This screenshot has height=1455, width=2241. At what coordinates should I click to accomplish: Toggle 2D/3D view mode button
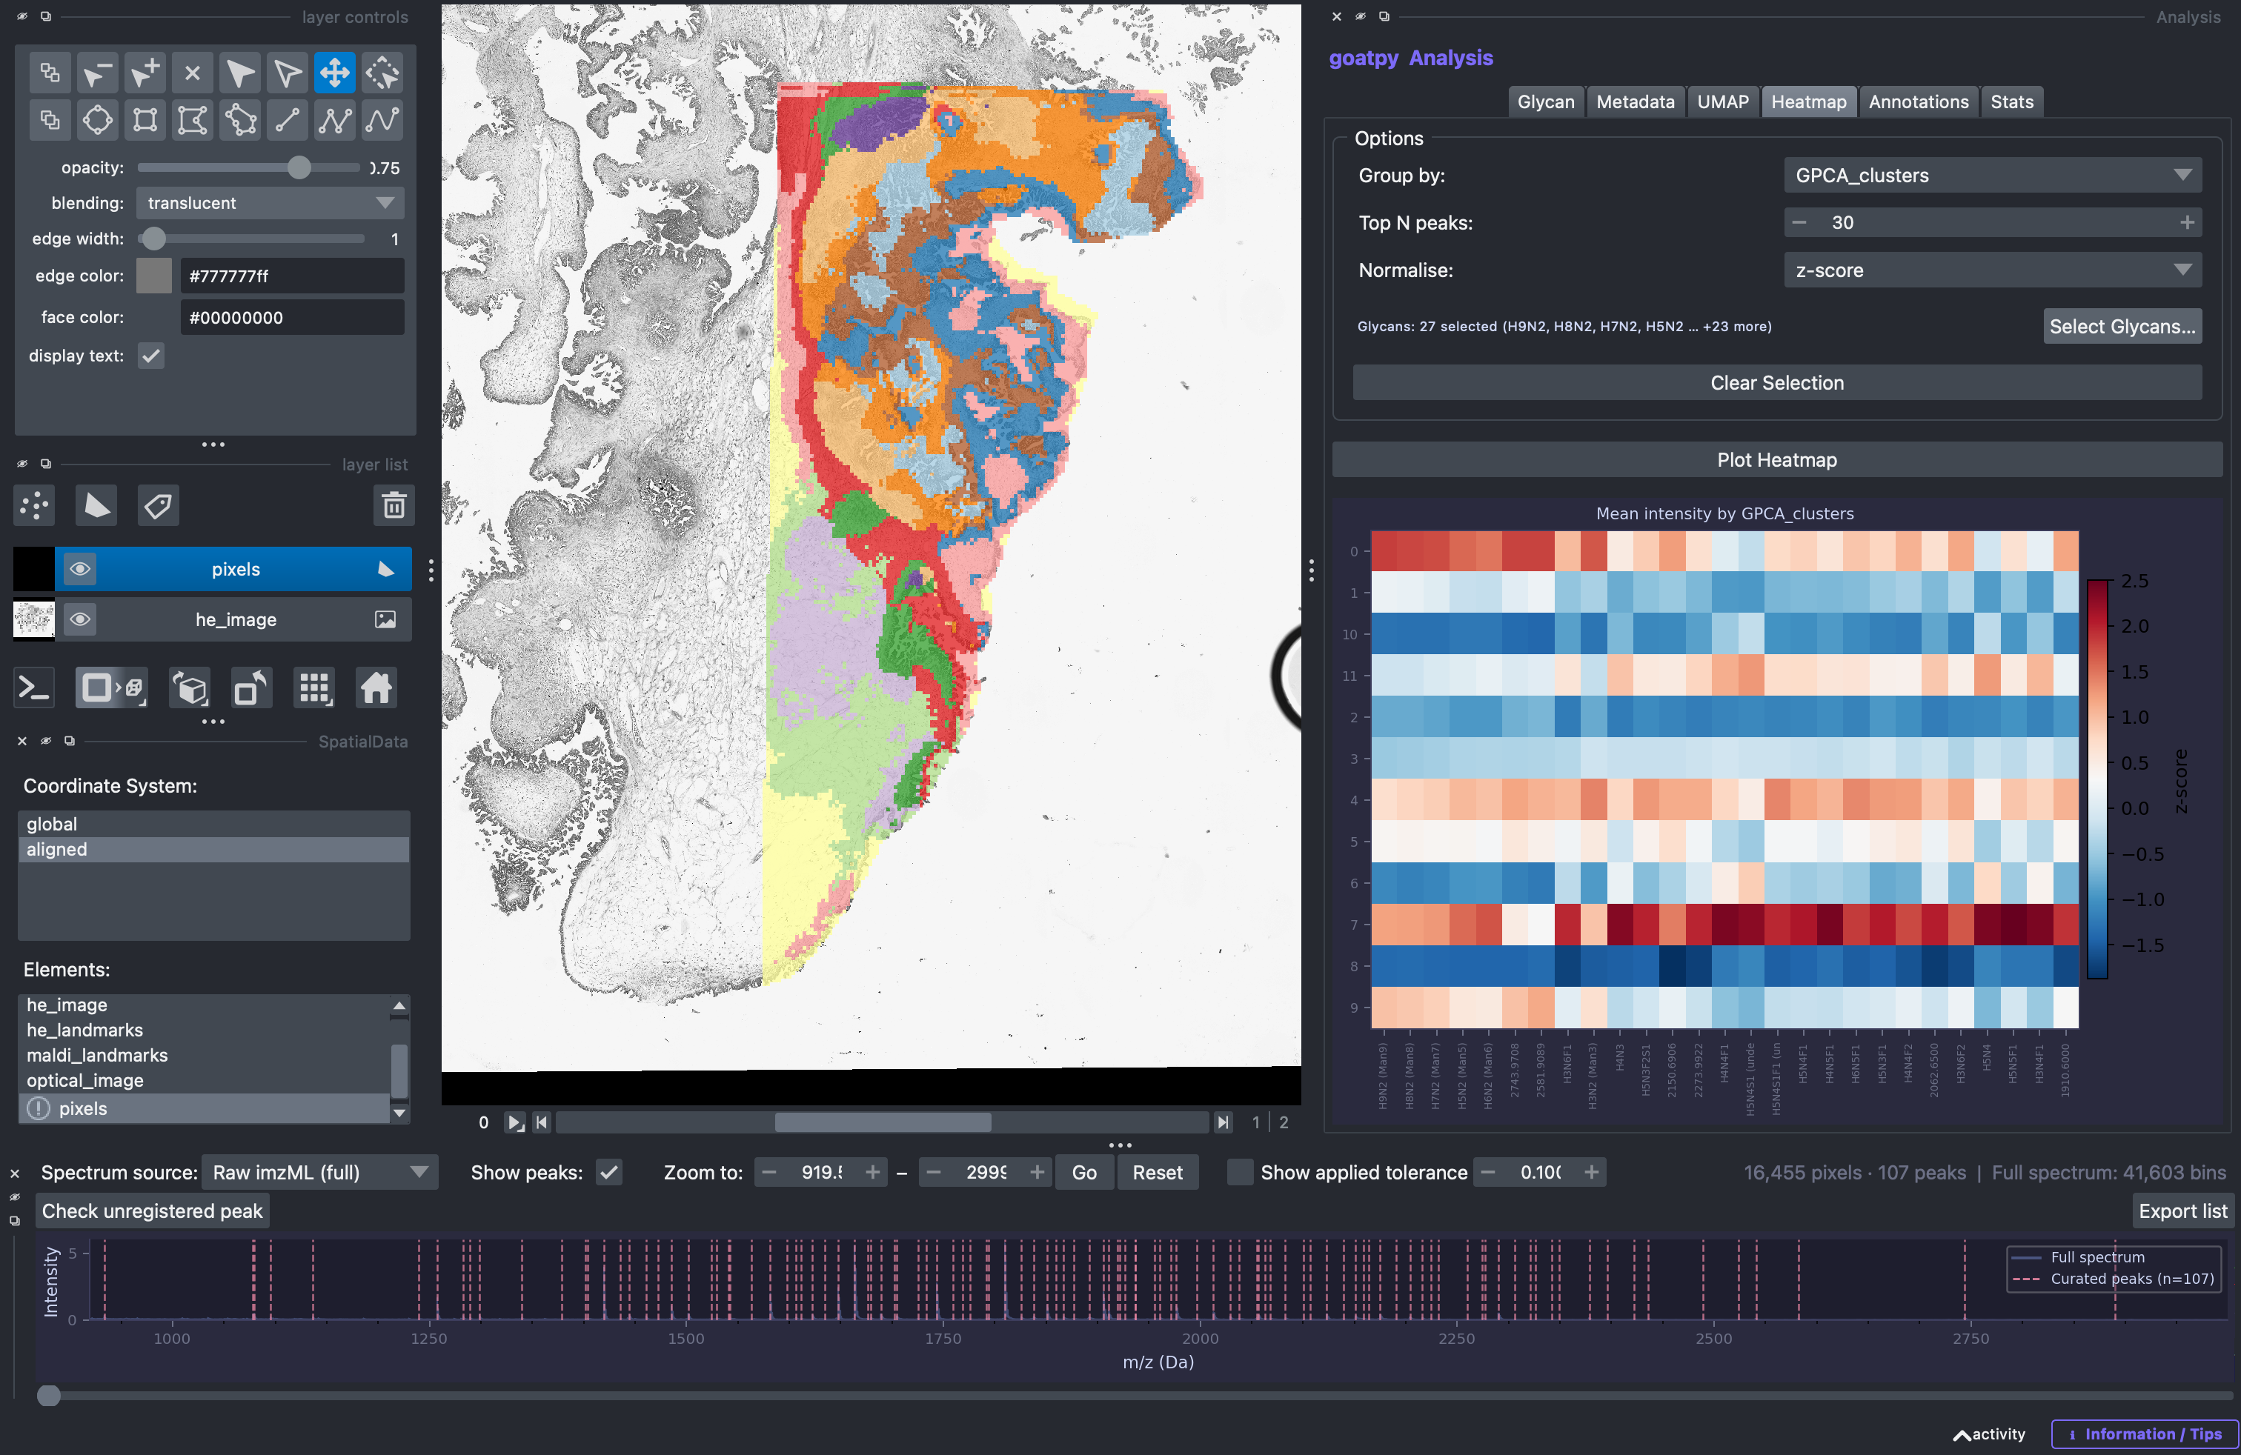pyautogui.click(x=111, y=688)
